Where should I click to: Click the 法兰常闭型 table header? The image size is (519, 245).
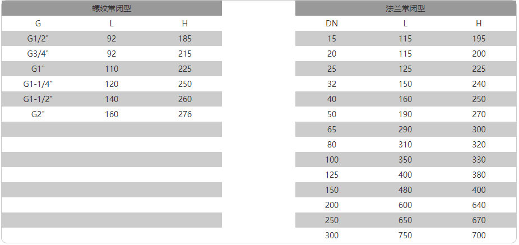tap(405, 8)
